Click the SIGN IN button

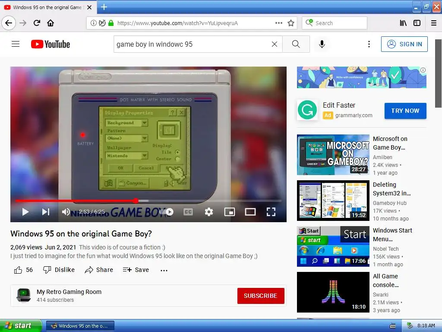tap(404, 44)
